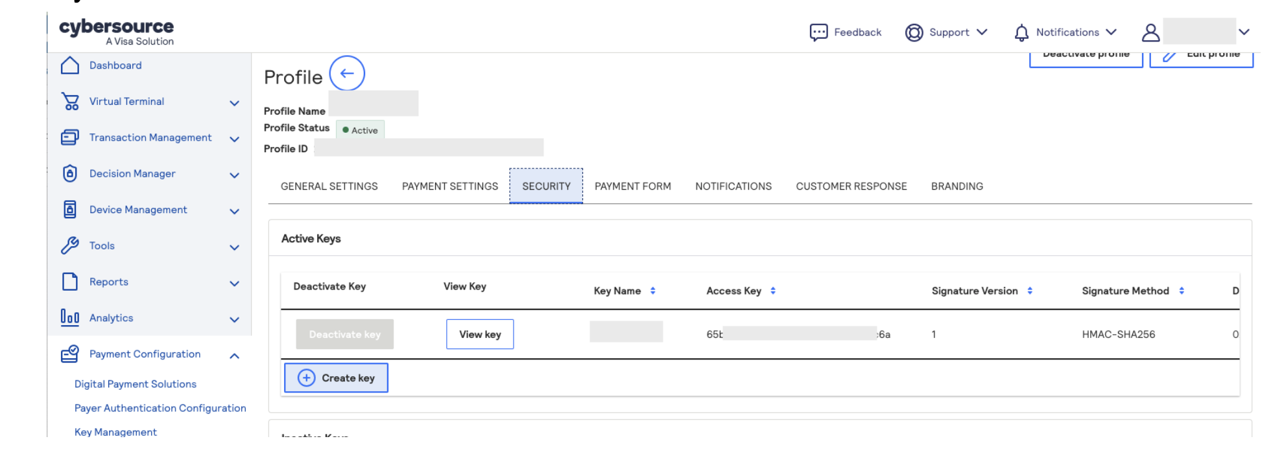
Task: Click the Payment Configuration icon
Action: click(70, 354)
